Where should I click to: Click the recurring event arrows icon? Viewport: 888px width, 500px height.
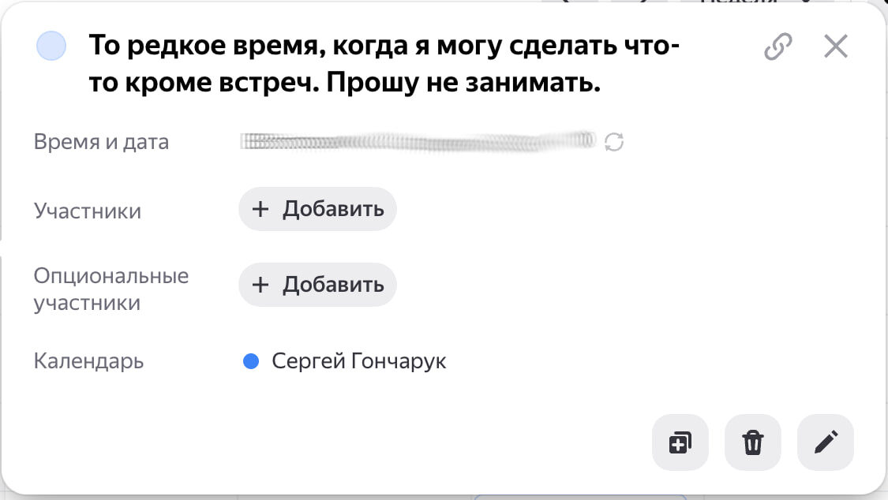tap(614, 142)
